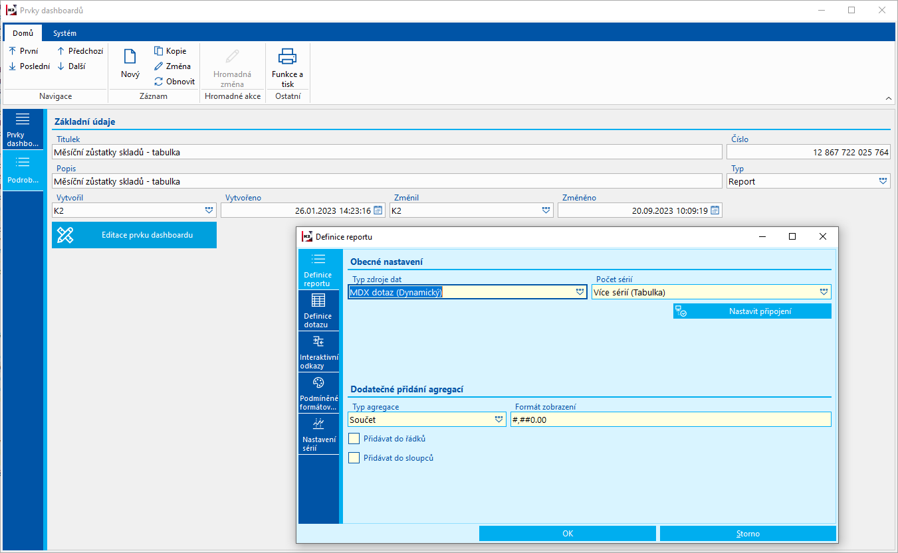Click the Číslo number field
This screenshot has width=898, height=553.
pos(809,152)
